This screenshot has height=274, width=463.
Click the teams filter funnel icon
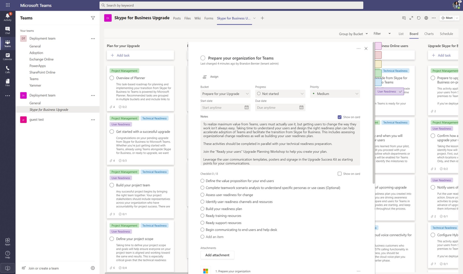click(93, 18)
